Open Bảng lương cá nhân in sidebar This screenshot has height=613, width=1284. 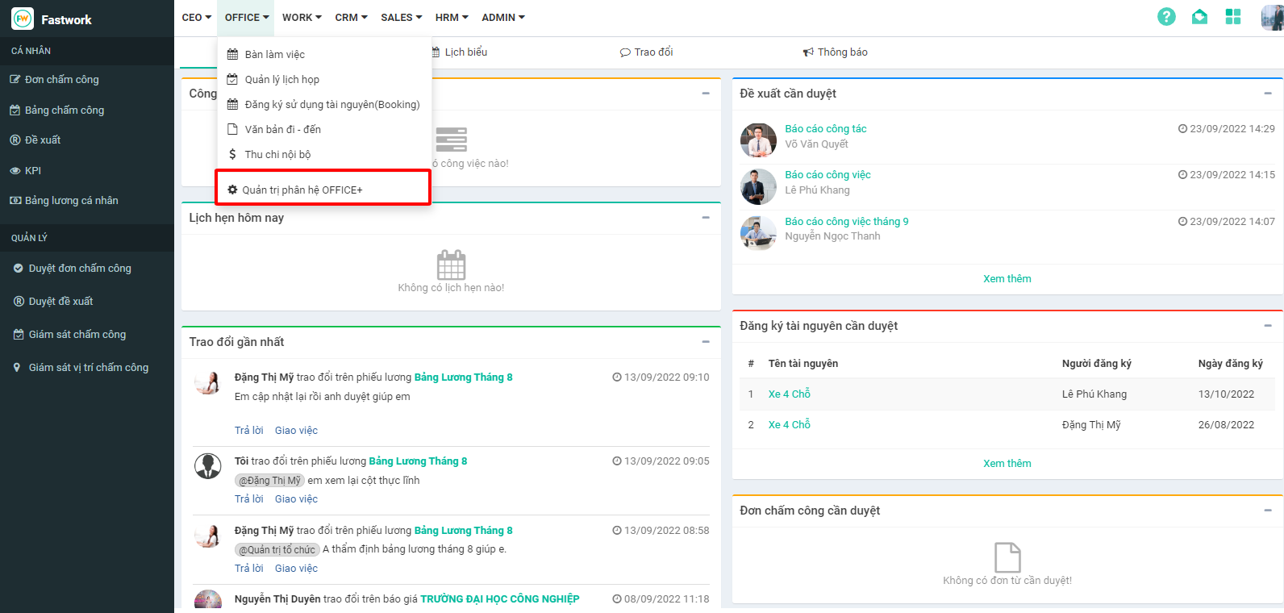[71, 200]
